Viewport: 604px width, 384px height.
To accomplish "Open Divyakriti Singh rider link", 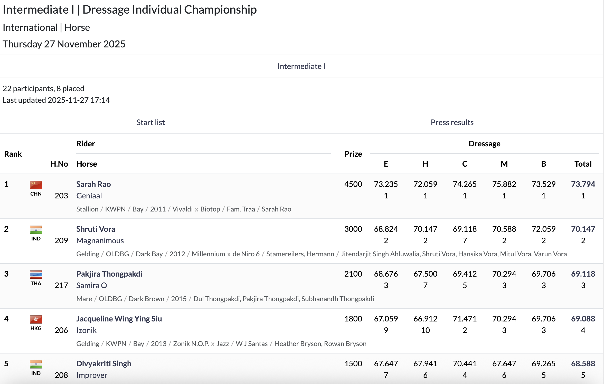I will click(104, 363).
